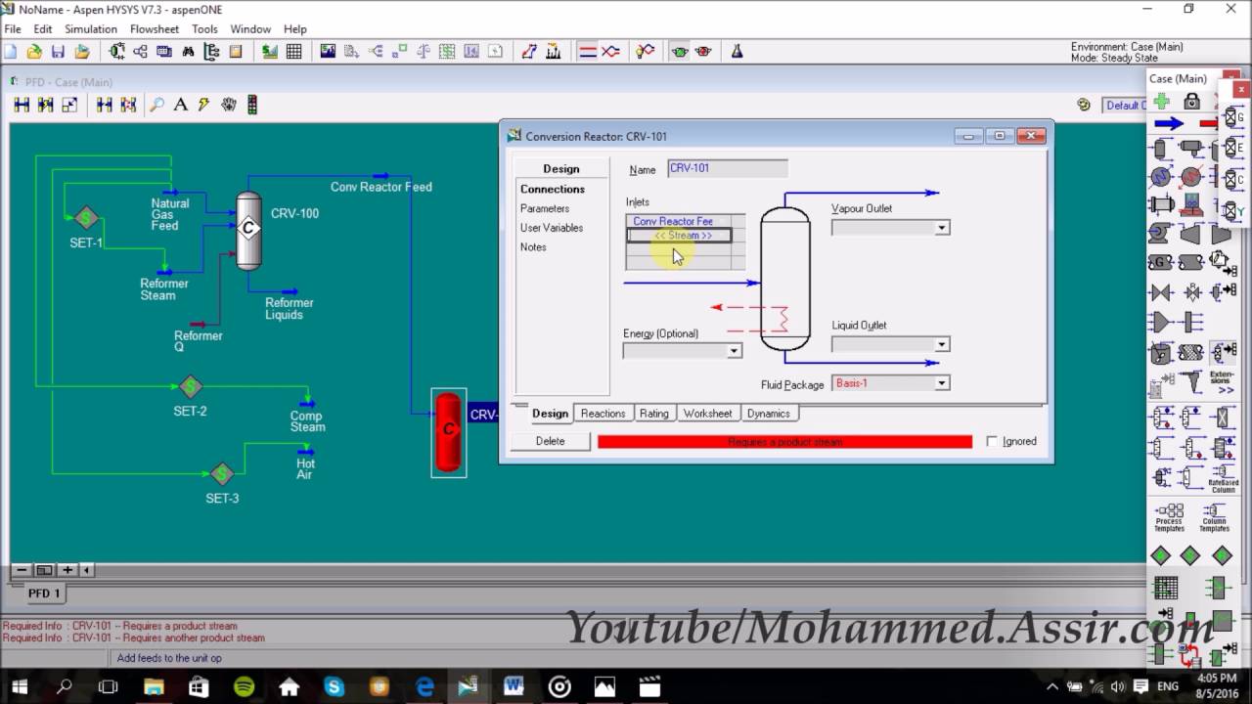1252x704 pixels.
Task: Click the red 'Requires a product stream' status bar
Action: (x=784, y=442)
